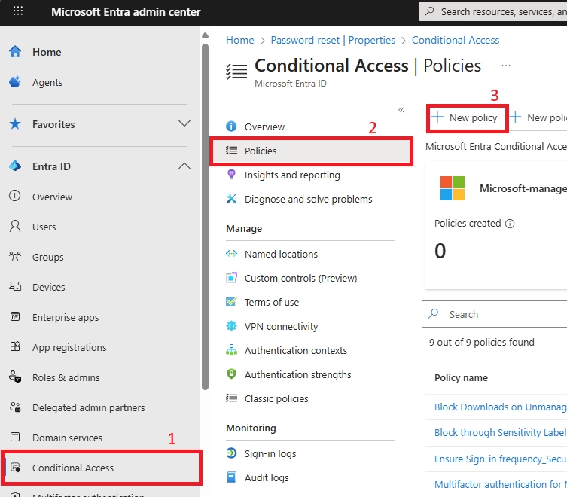Open Block Downloads on Unmanaged policy link

pyautogui.click(x=501, y=407)
